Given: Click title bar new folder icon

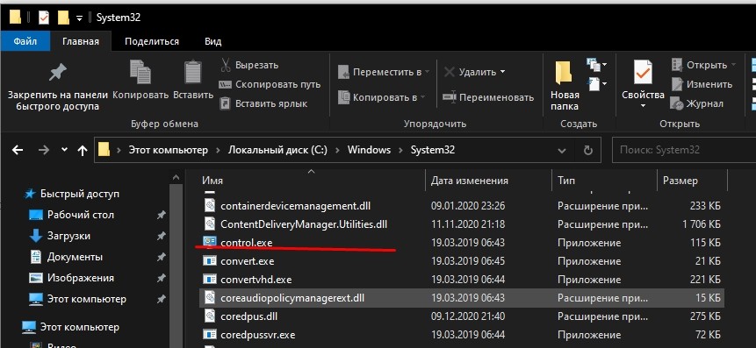Looking at the screenshot, I should coord(63,18).
